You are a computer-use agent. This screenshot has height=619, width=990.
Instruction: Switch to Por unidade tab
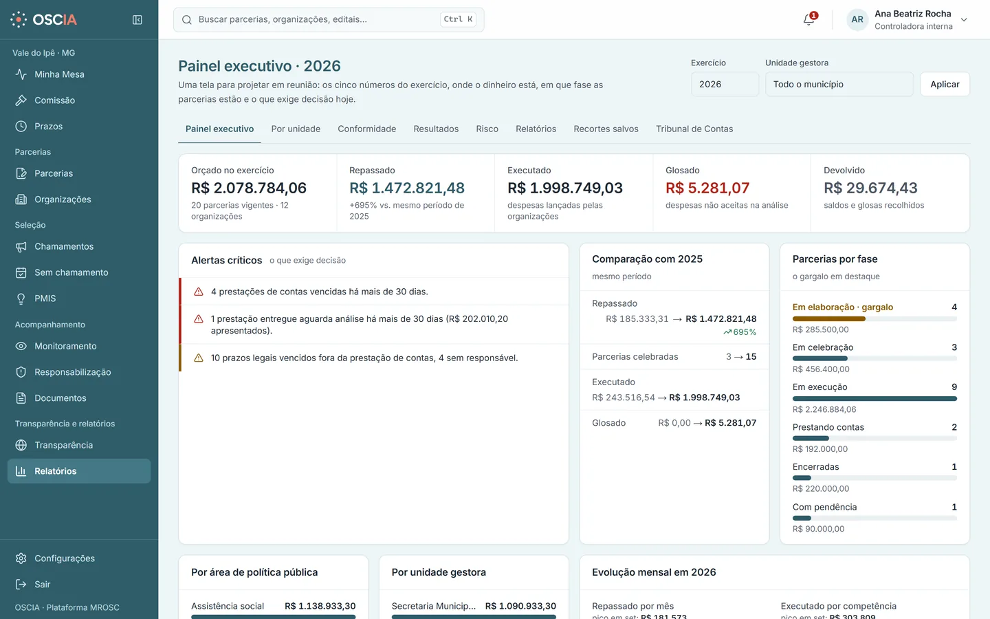coord(296,129)
